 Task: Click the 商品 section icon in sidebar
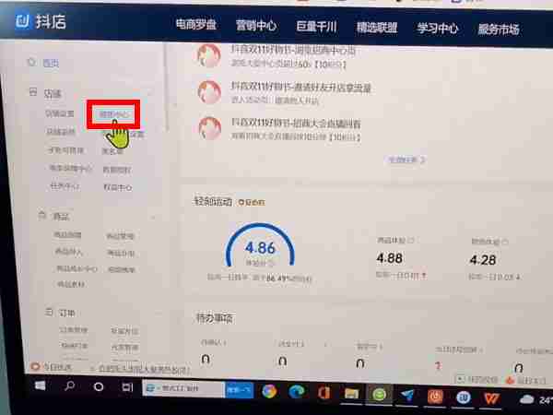pyautogui.click(x=42, y=215)
